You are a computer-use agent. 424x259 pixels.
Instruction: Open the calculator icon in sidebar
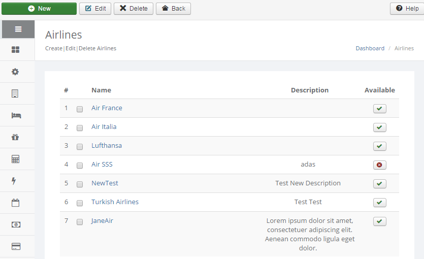(x=15, y=159)
